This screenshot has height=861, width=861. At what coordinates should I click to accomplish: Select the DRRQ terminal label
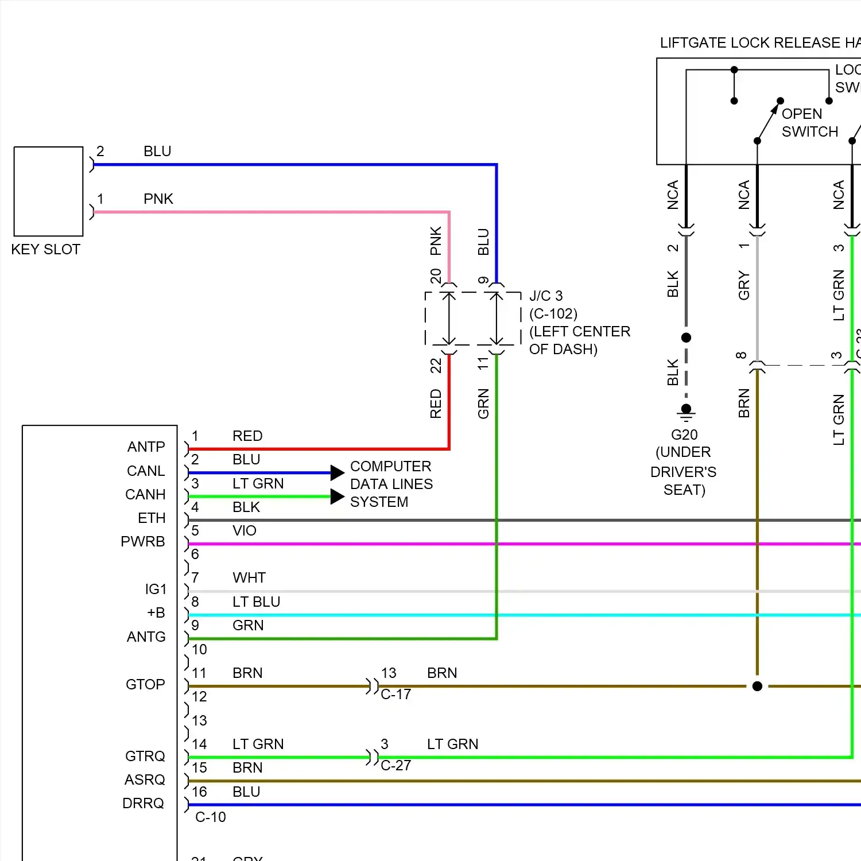click(x=143, y=803)
